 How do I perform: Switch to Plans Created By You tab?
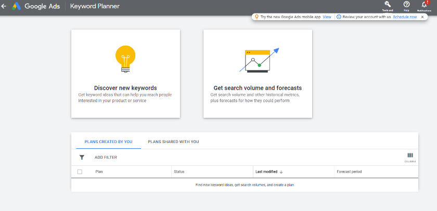(108, 142)
